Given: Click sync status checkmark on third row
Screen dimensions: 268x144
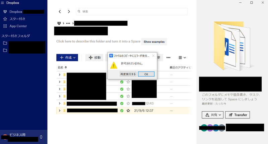Looking at the screenshot, I should (x=122, y=89).
